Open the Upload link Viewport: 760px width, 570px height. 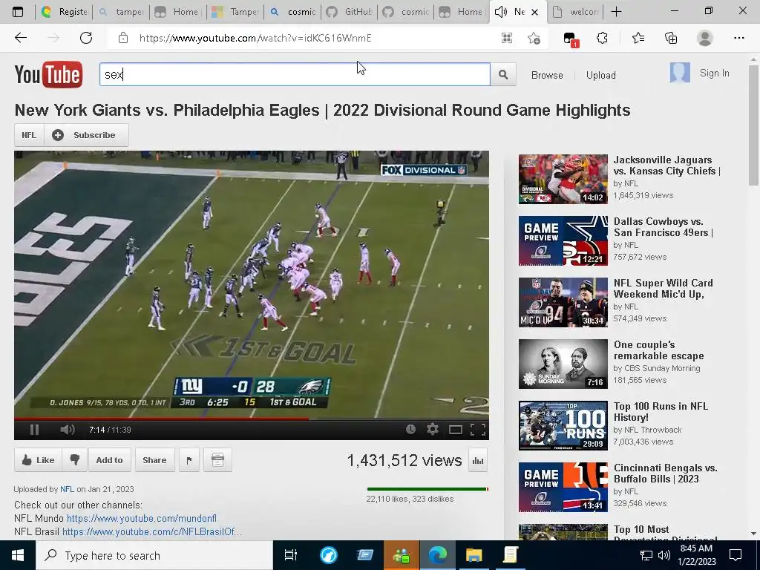[600, 75]
